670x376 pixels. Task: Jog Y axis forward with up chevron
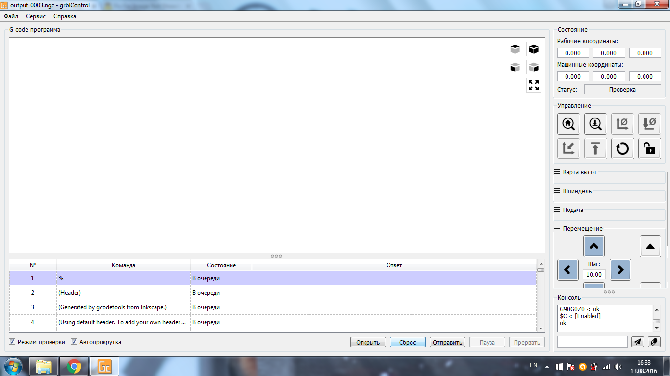point(593,246)
